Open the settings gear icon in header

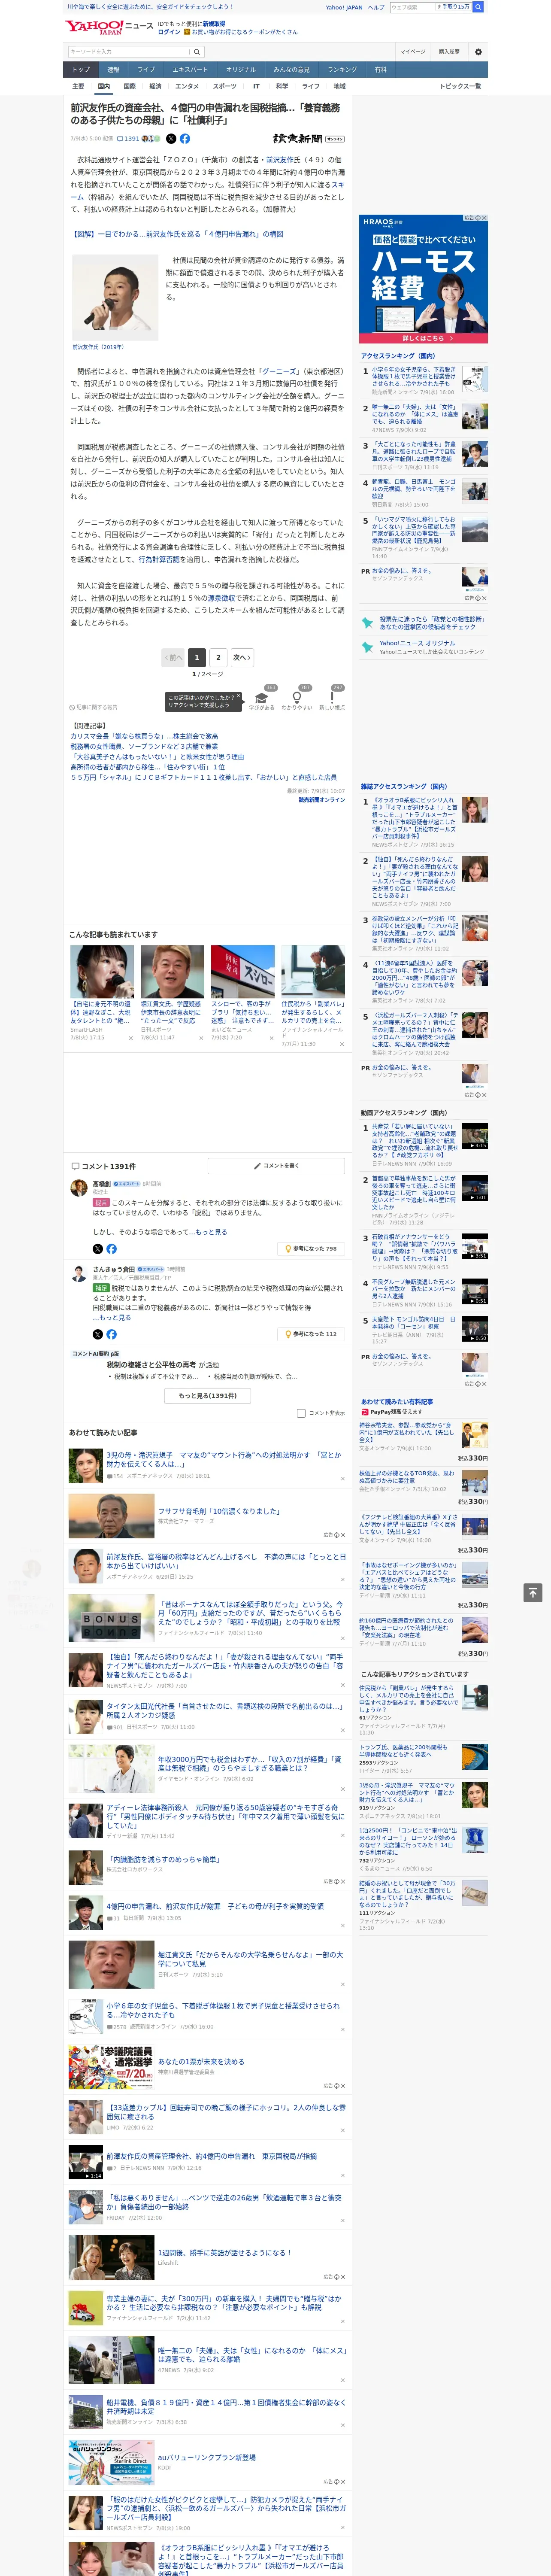pyautogui.click(x=478, y=52)
